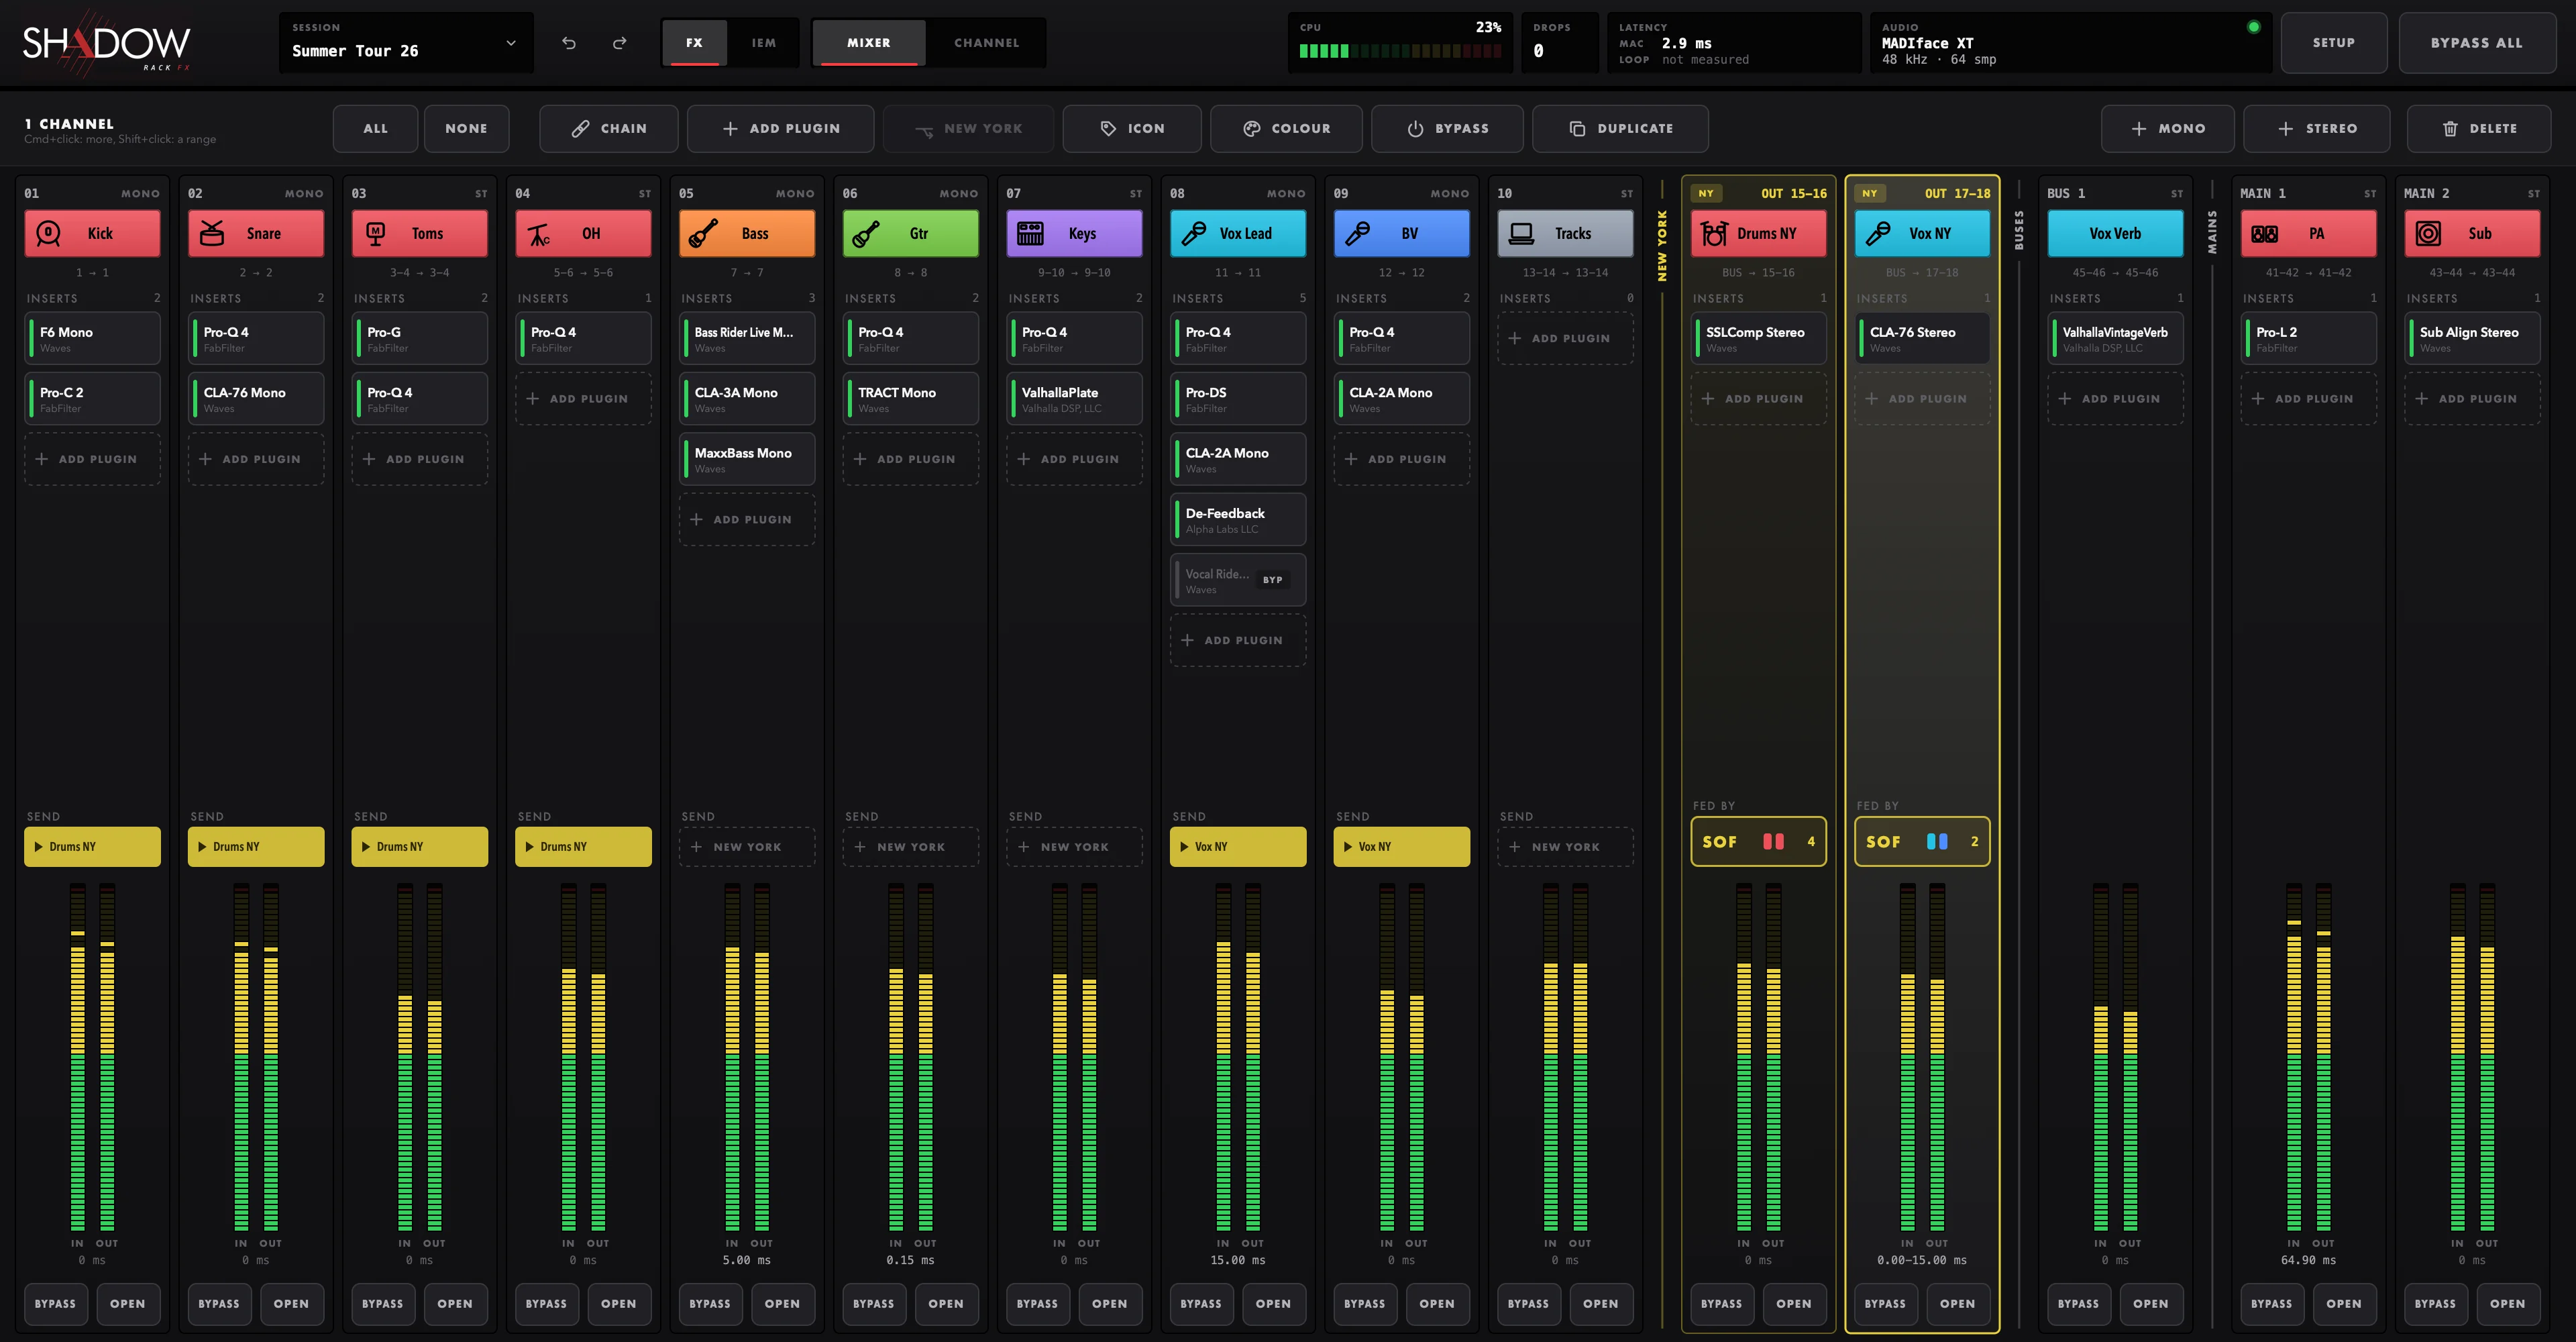Toggle Bypass on Vox Lead channel

click(1201, 1303)
